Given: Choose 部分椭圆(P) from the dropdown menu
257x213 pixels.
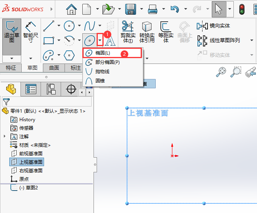Looking at the screenshot, I should 113,62.
